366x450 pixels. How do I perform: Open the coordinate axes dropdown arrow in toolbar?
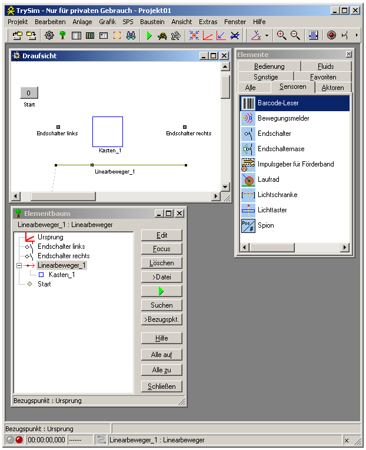(x=267, y=35)
